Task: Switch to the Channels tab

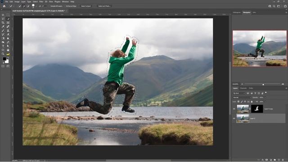Action: (243, 88)
